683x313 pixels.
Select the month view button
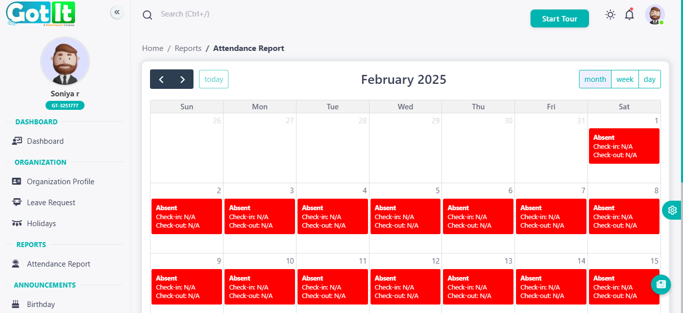click(x=595, y=79)
